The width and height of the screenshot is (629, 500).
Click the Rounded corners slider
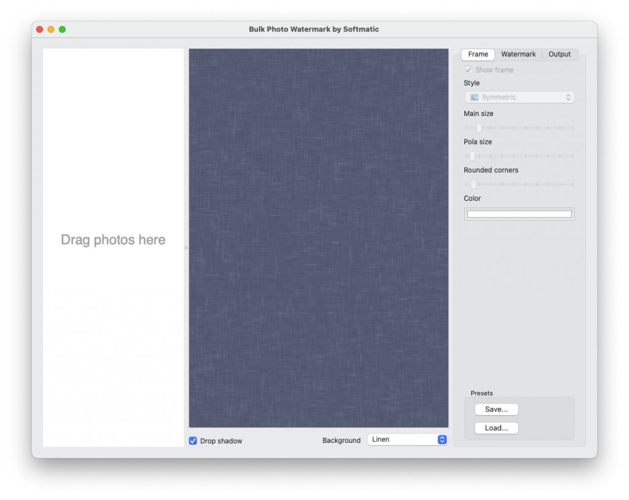coord(519,184)
